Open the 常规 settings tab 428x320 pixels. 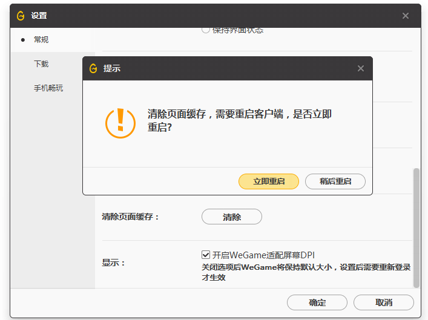(x=41, y=40)
